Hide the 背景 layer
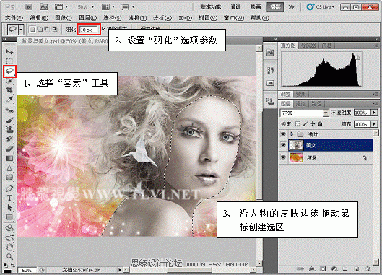Viewport: 382px width, 275px height. pyautogui.click(x=283, y=157)
